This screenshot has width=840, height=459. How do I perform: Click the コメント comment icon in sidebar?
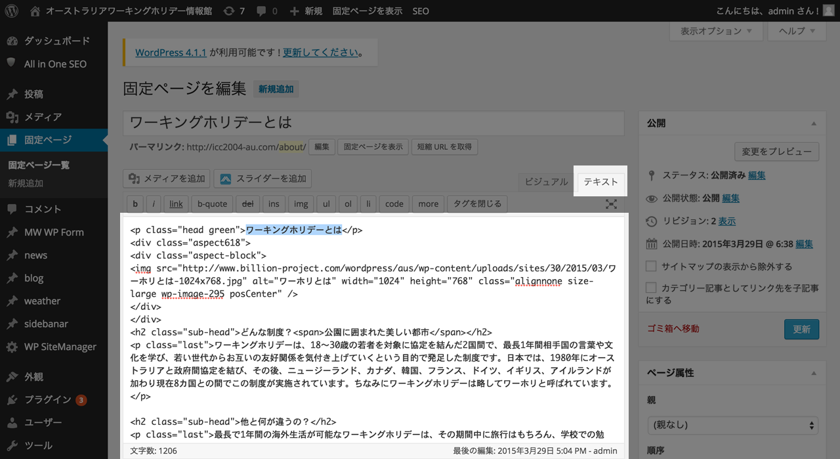click(12, 209)
